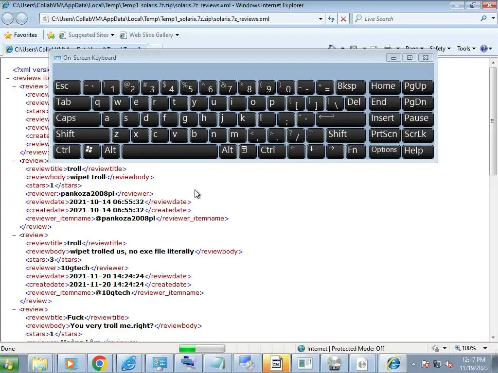
Task: Click the up arrow key on keyboard
Action: pos(315,135)
